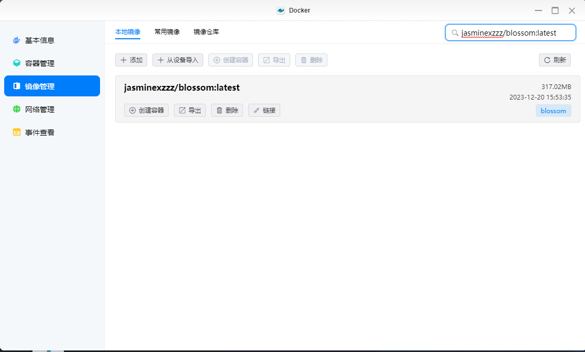The height and width of the screenshot is (352, 585).
Task: Go to 容器管理 section
Action: [39, 63]
